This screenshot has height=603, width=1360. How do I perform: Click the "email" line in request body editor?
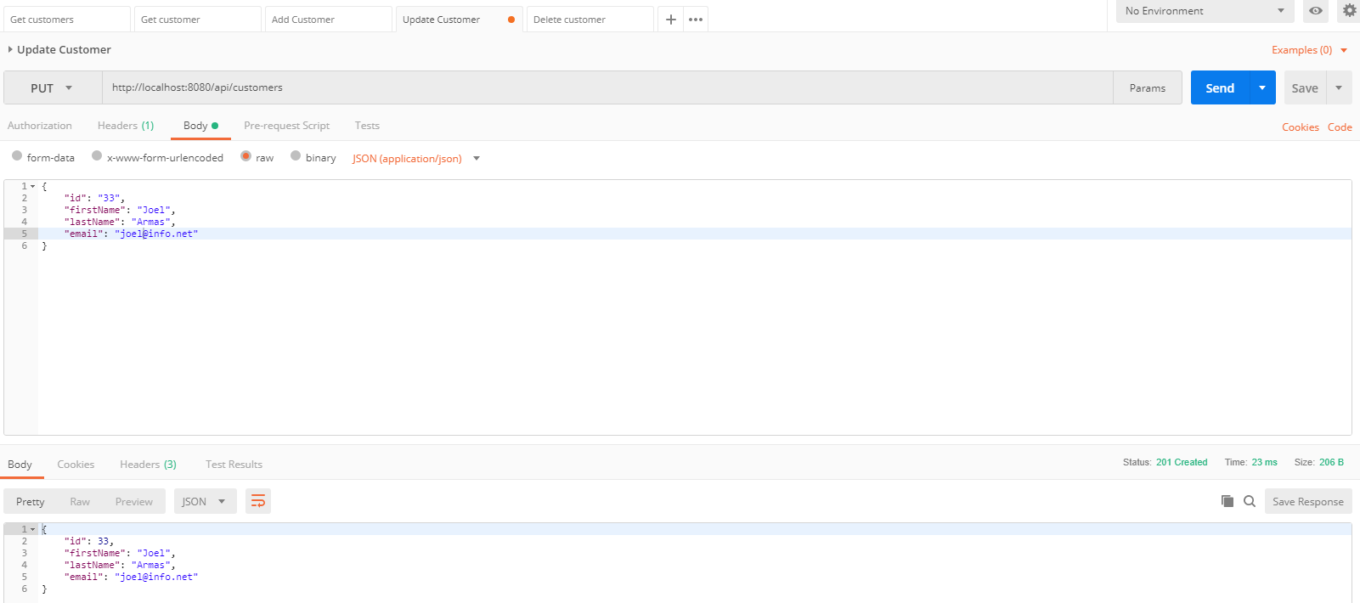695,234
